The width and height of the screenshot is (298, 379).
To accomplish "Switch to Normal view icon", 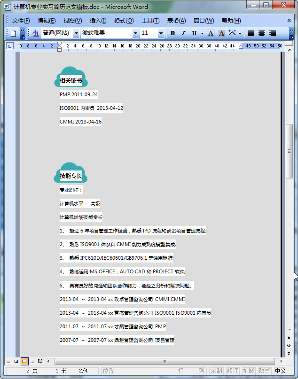I will click(8, 361).
